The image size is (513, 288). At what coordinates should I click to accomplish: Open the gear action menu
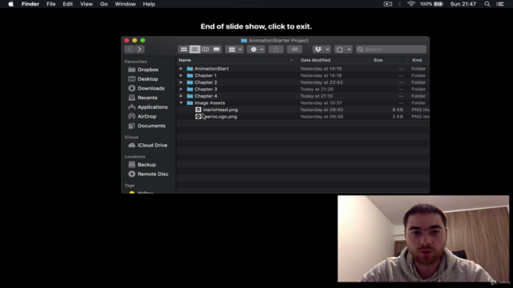coord(256,50)
